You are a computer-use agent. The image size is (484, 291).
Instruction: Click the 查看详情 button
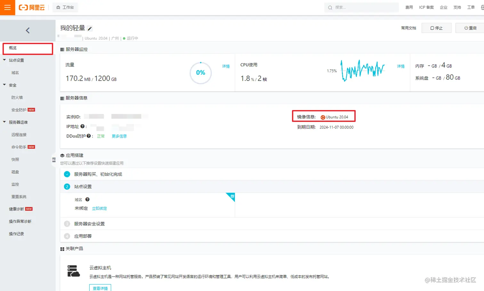(x=100, y=288)
